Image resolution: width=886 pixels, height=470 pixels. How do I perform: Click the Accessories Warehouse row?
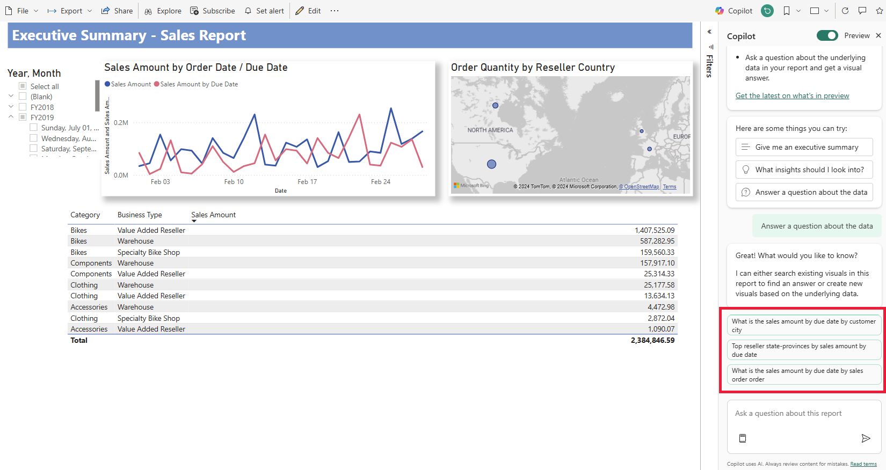click(x=373, y=307)
